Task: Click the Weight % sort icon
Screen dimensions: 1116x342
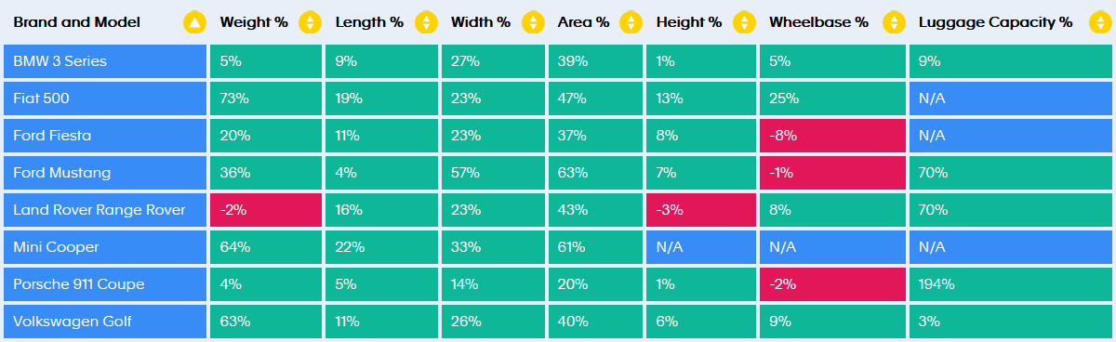Action: click(x=311, y=22)
